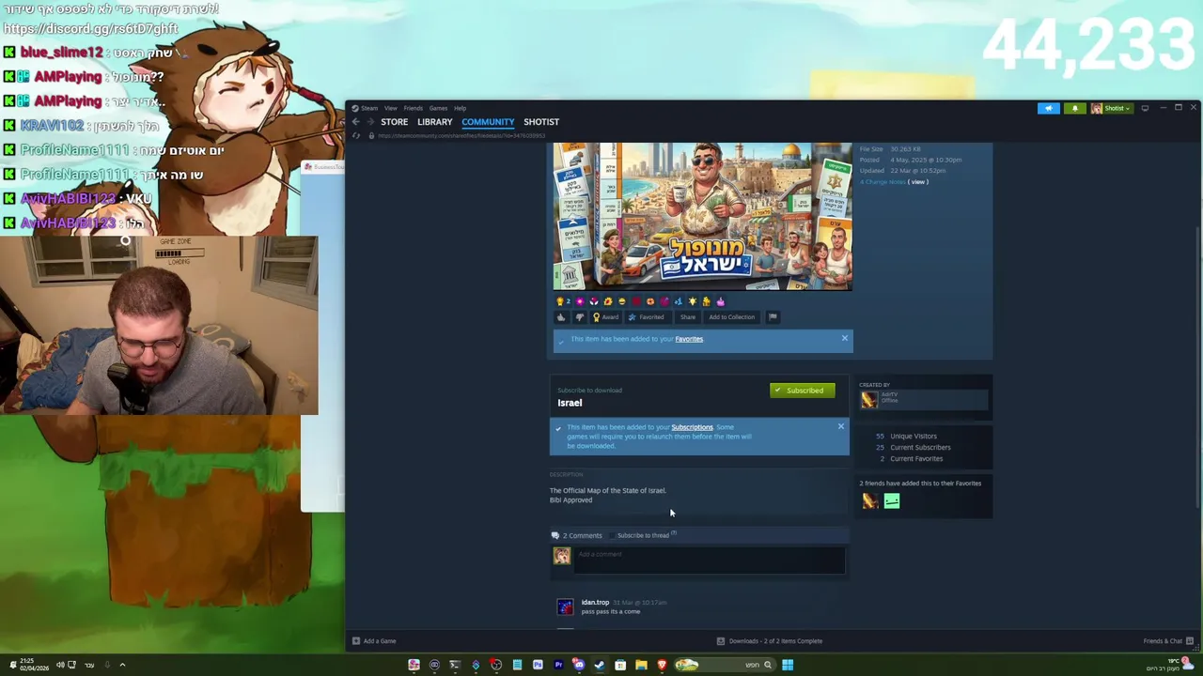The width and height of the screenshot is (1203, 676).
Task: Open idan.trop commenter avatar
Action: pos(565,607)
